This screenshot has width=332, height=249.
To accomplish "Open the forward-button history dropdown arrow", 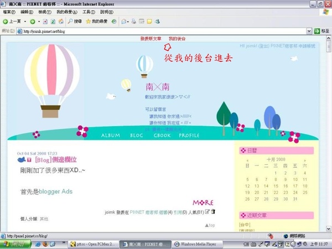I will click(x=39, y=22).
